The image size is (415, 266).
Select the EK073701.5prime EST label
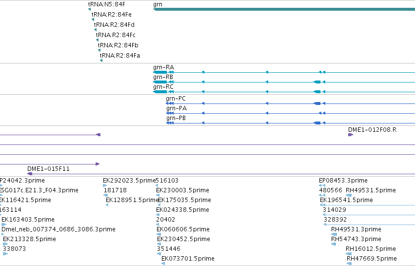click(x=188, y=259)
